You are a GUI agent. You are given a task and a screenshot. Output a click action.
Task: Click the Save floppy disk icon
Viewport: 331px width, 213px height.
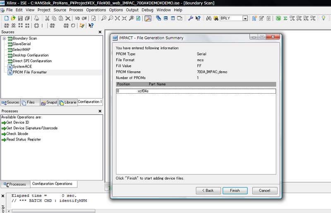[20, 18]
